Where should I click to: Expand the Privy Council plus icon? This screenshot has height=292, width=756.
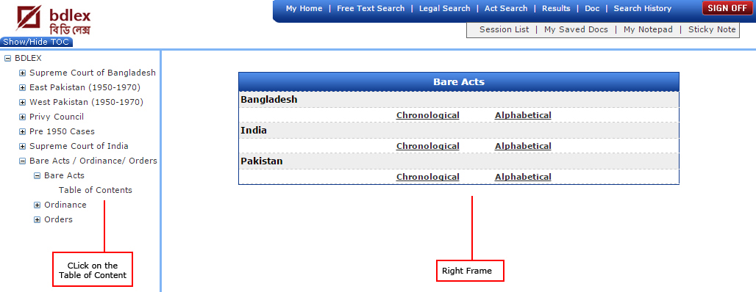pyautogui.click(x=22, y=117)
